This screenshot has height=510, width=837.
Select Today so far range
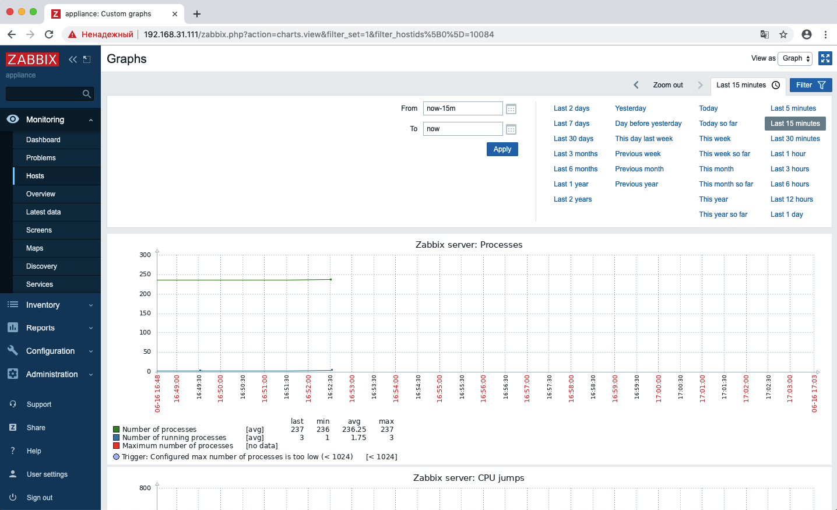[718, 124]
